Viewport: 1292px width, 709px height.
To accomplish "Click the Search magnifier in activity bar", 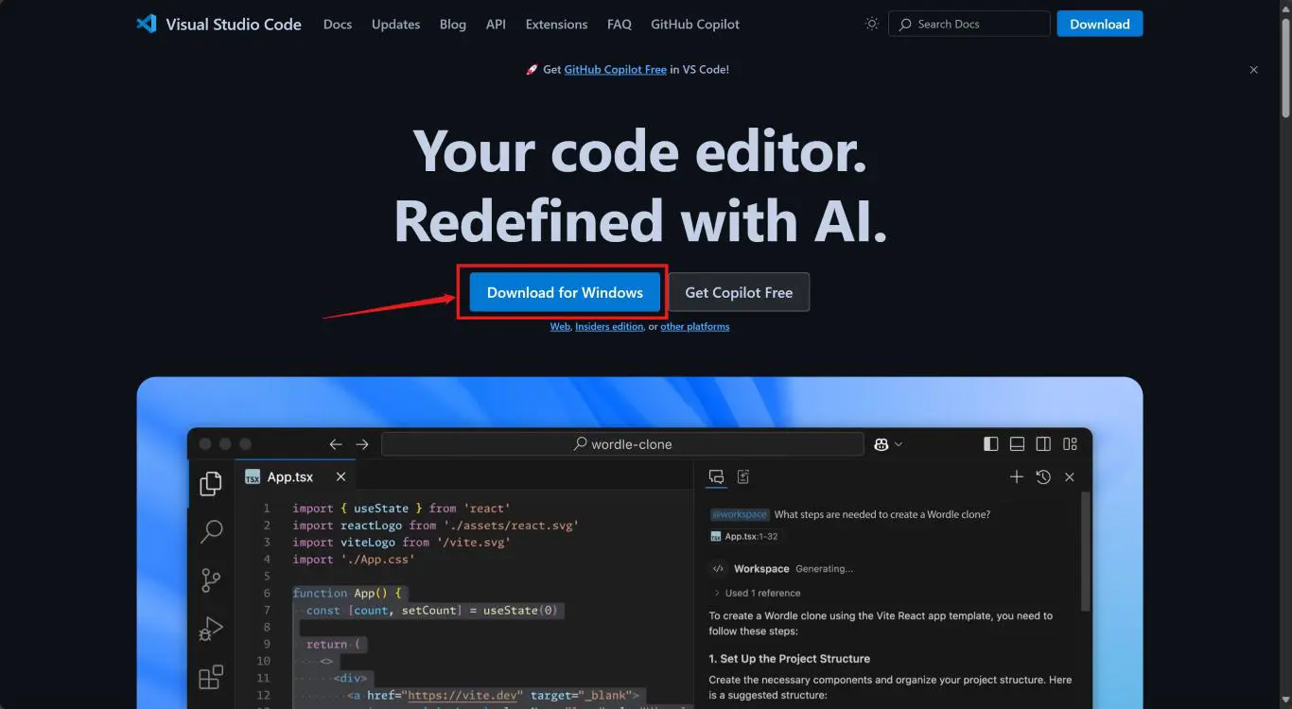I will click(x=211, y=531).
